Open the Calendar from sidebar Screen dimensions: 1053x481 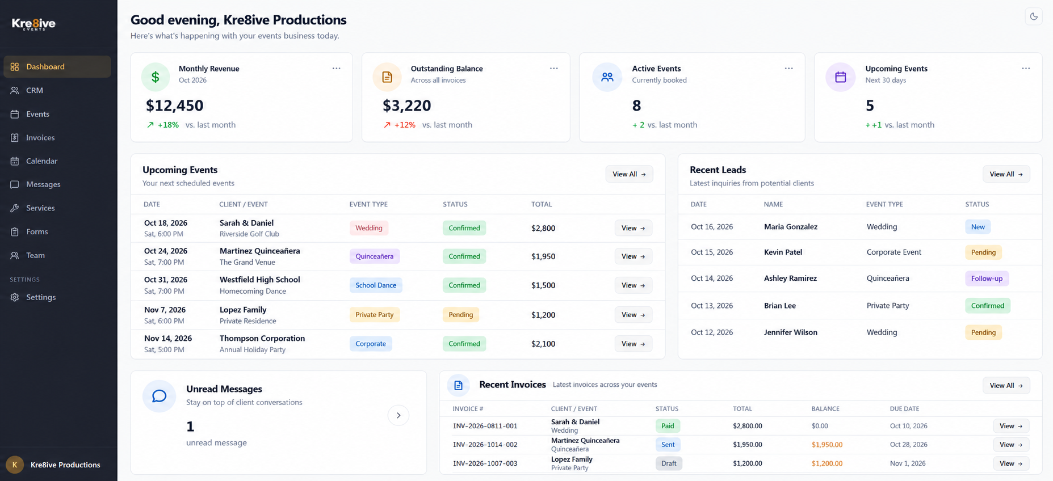tap(57, 161)
